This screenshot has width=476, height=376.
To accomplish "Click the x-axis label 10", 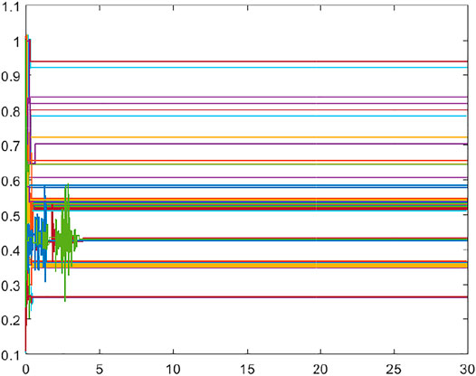I will point(173,370).
